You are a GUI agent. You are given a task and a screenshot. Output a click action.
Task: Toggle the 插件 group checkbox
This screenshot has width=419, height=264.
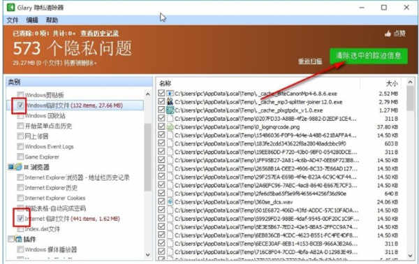11,239
